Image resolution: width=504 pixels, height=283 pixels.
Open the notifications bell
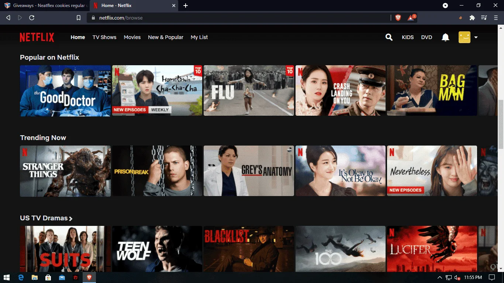coord(446,37)
